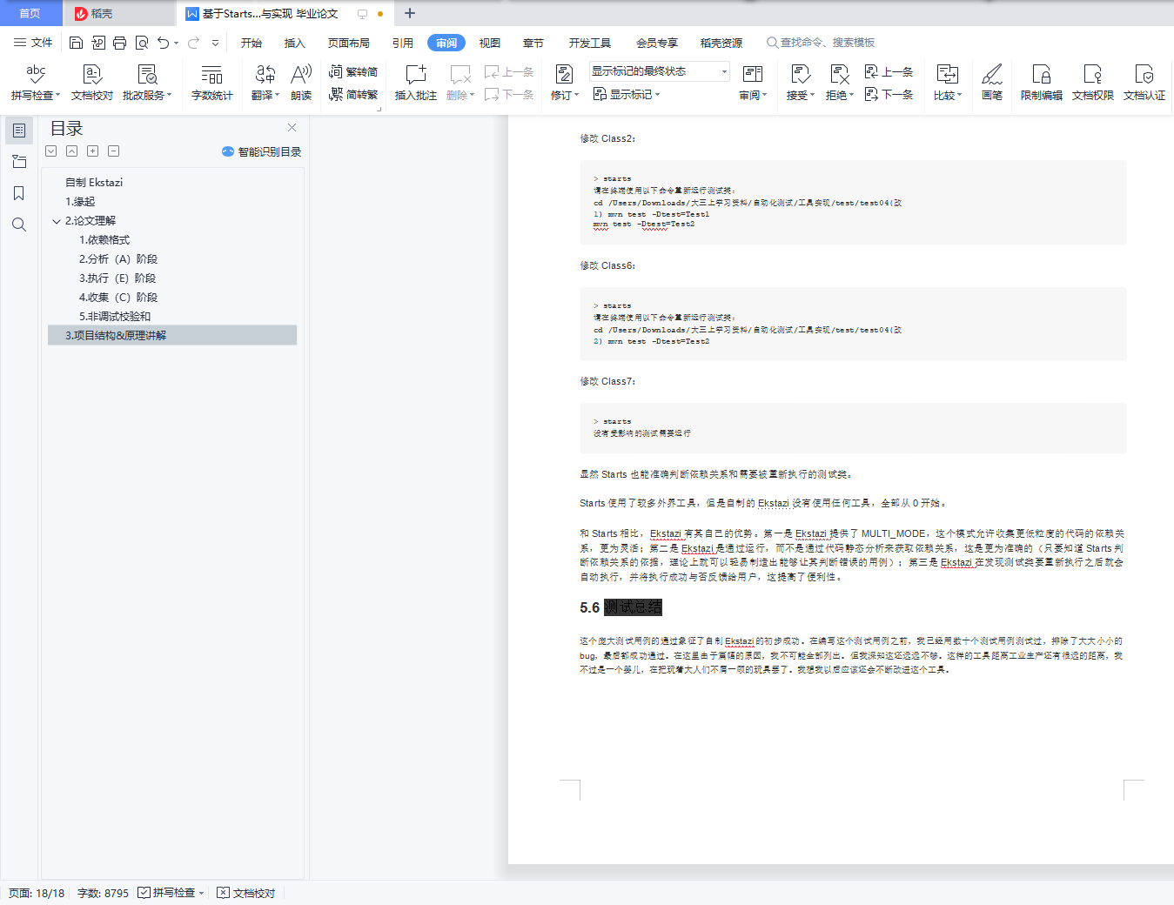The image size is (1174, 905).
Task: Expand all outline levels with plus icon
Action: 93,151
